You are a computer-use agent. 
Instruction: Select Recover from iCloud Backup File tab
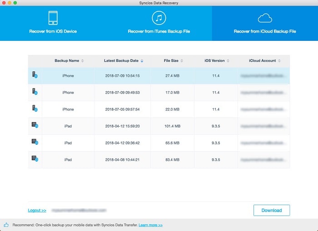point(265,23)
